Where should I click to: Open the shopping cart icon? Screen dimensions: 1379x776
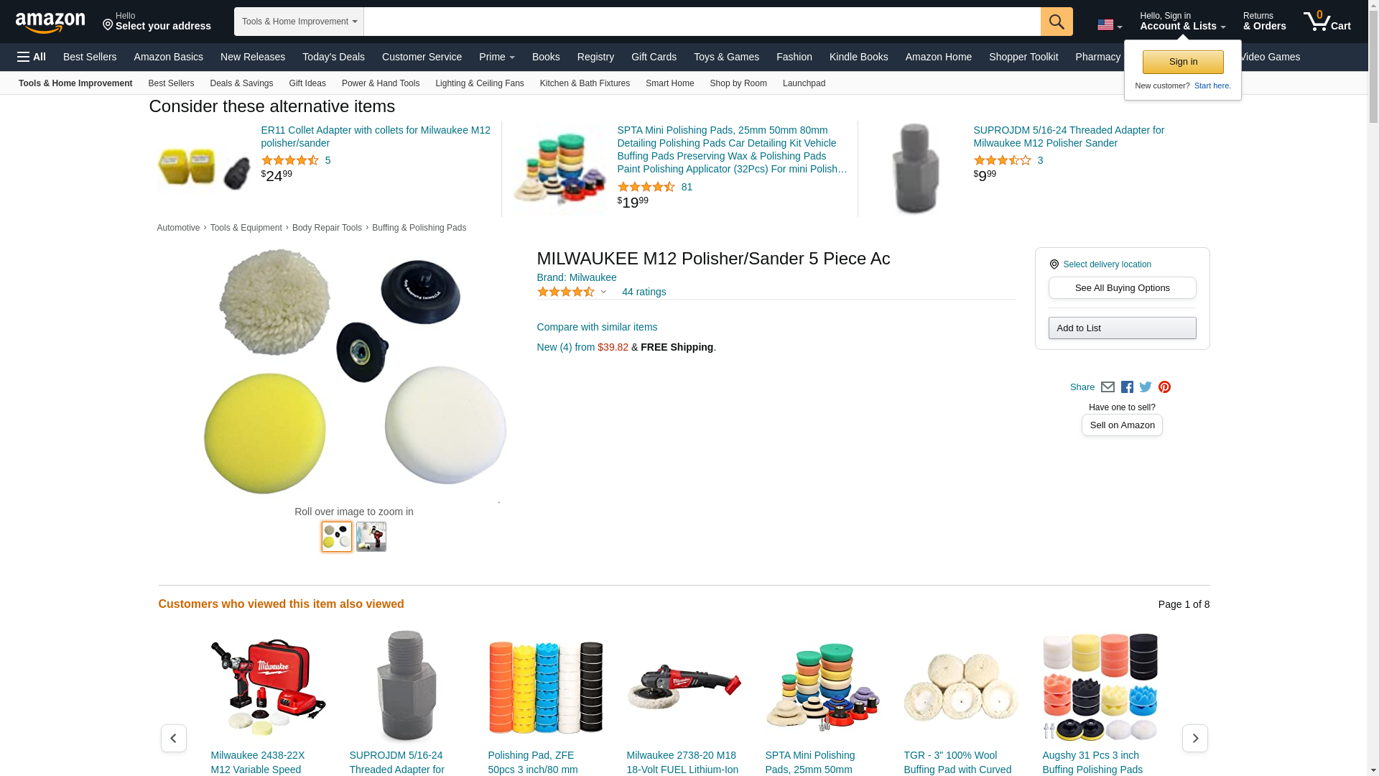tap(1327, 22)
